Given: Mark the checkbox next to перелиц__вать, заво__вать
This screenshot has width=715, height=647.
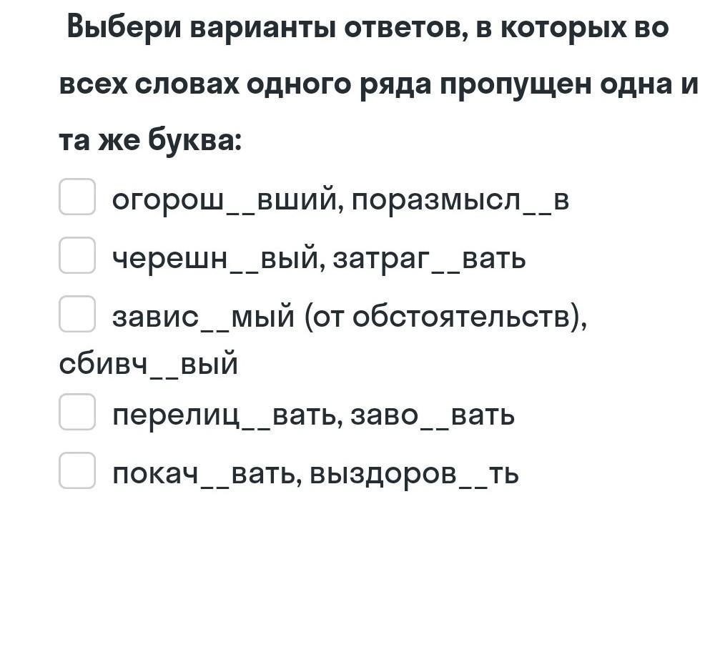Looking at the screenshot, I should [77, 413].
